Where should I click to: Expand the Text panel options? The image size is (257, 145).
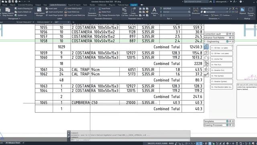(x=169, y=19)
